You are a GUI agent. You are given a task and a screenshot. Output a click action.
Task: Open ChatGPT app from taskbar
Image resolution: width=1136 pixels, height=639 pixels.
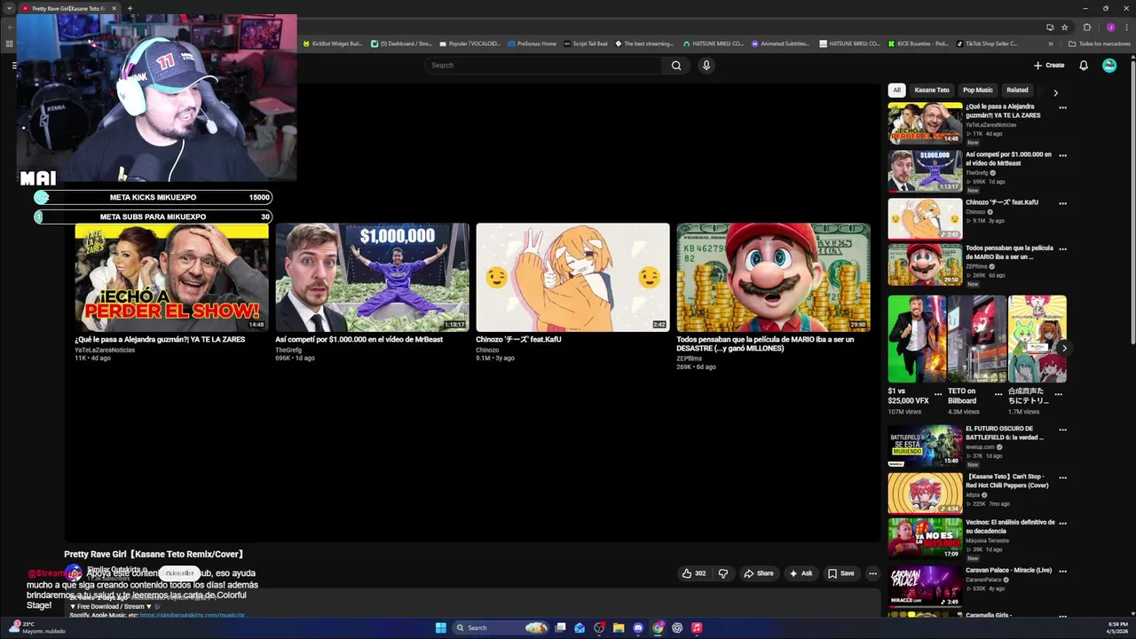click(677, 627)
